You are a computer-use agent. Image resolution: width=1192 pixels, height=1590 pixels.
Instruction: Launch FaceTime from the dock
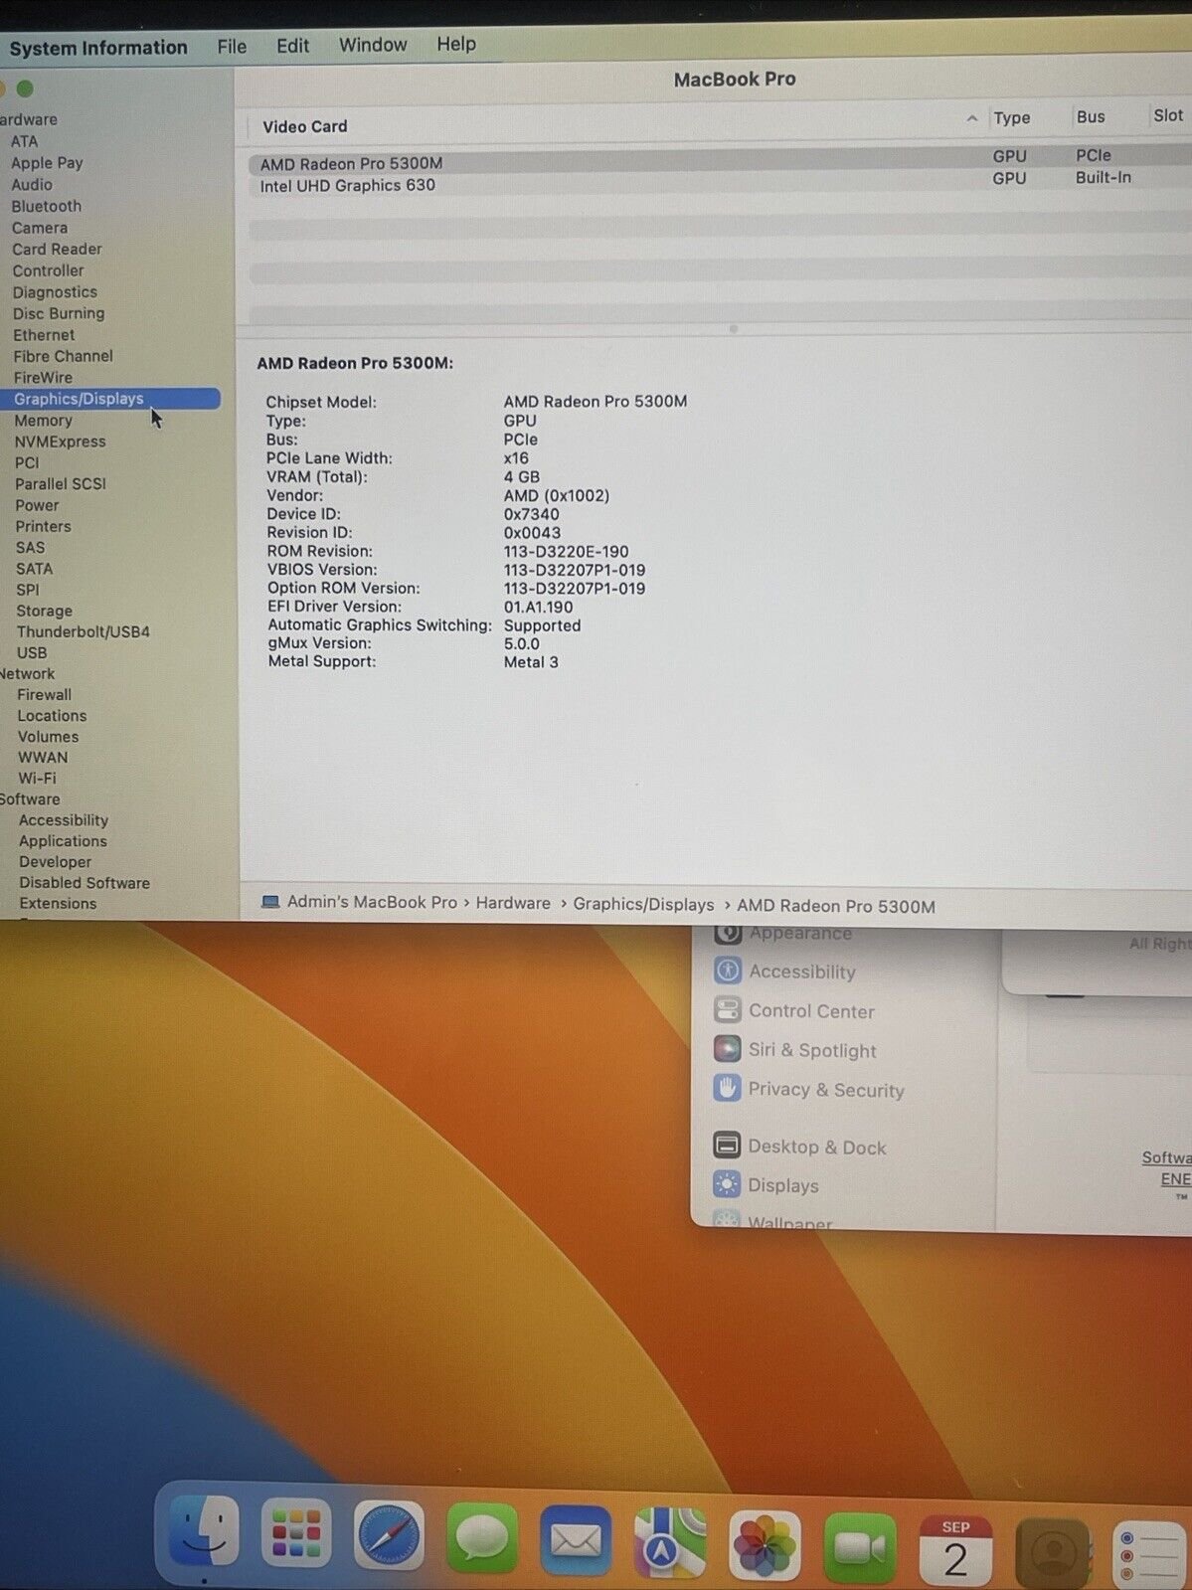(x=859, y=1547)
